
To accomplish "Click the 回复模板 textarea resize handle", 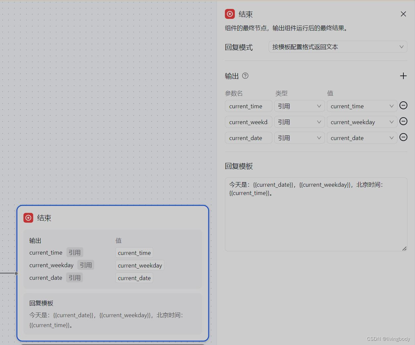I will point(404,248).
